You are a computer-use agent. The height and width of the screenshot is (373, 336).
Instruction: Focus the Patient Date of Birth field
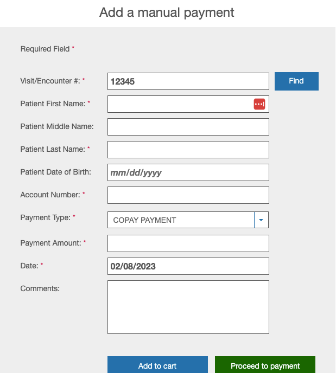tap(188, 172)
